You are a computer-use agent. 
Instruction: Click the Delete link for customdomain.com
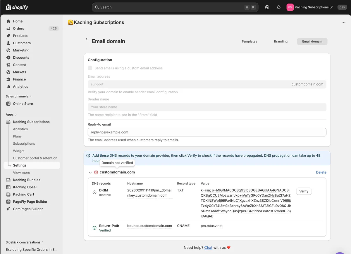(321, 172)
